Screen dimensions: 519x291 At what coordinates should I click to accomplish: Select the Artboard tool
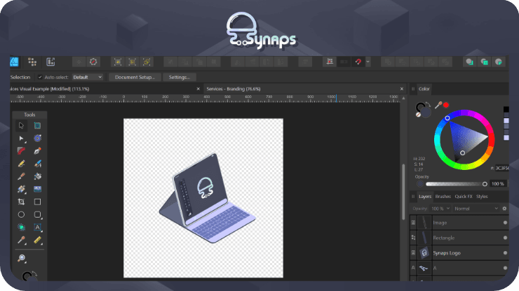pos(37,125)
